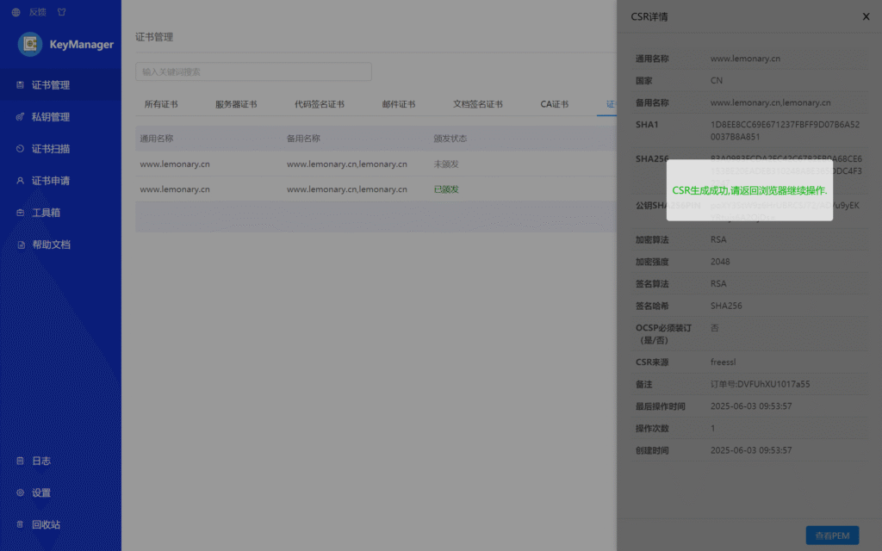Open 私钥管理 via its key icon

[20, 117]
